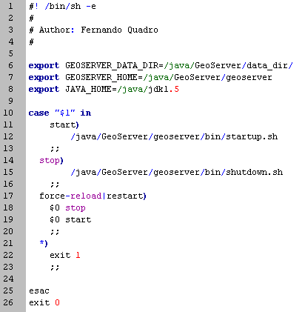Click the final exit 0 line
The image size is (305, 312).
(x=44, y=302)
